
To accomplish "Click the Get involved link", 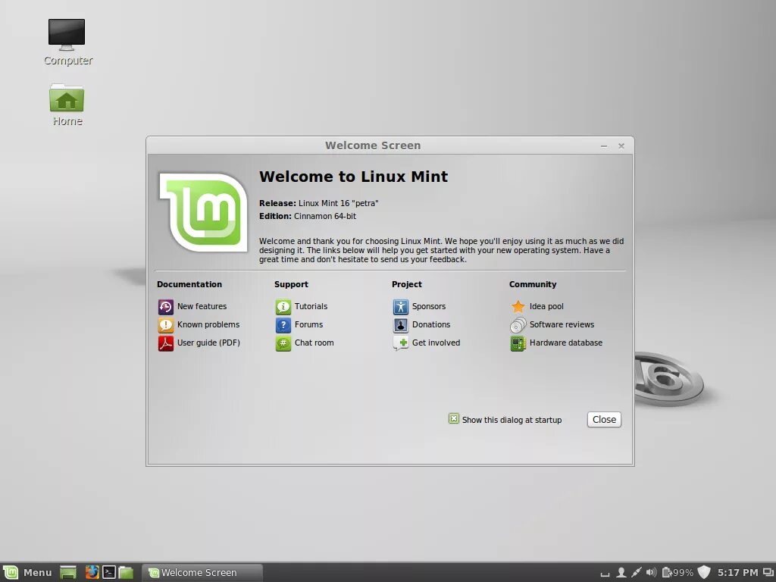I will (x=427, y=343).
